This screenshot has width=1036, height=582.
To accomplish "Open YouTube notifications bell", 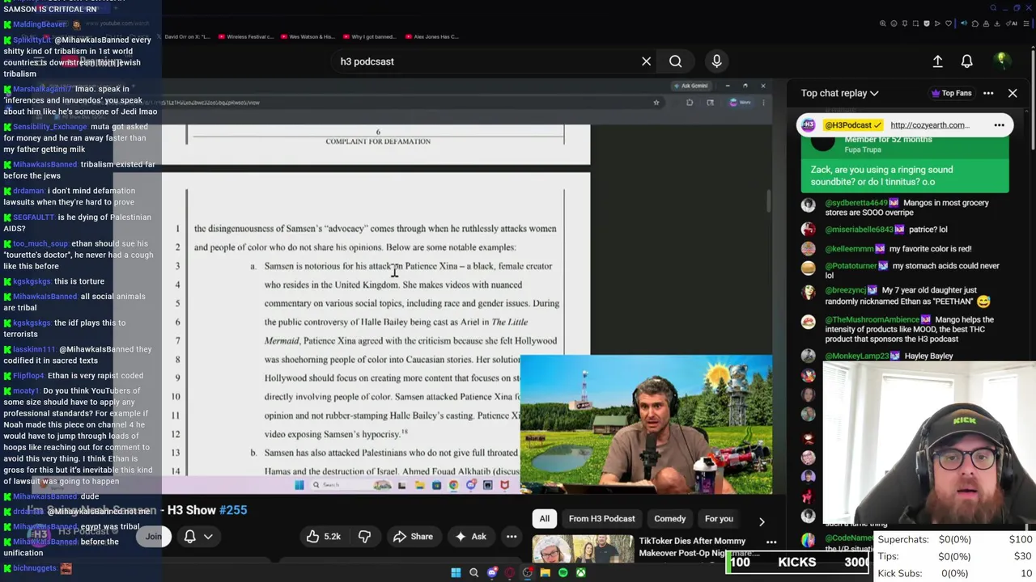I will 966,61.
